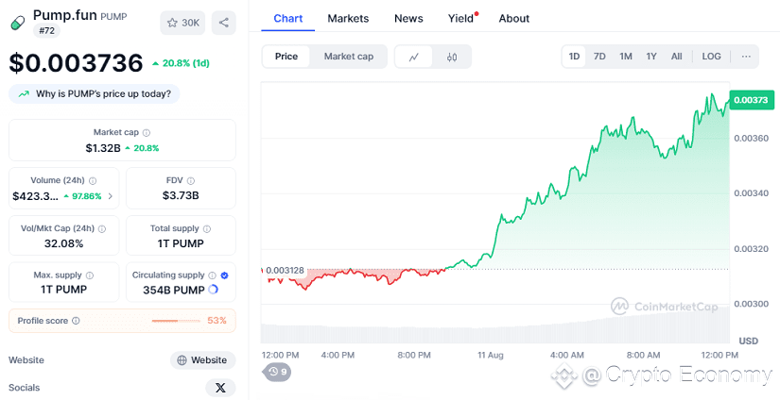
Task: Click the 0.00340 y-axis label
Action: point(751,193)
